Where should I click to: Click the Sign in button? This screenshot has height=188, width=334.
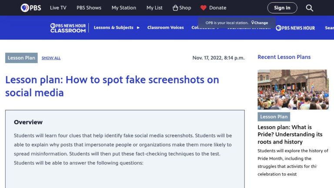282,8
